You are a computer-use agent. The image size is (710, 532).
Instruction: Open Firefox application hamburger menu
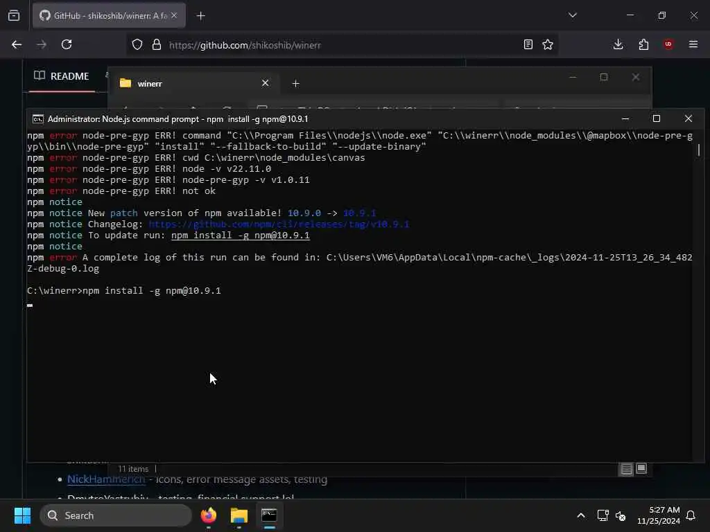pos(693,44)
